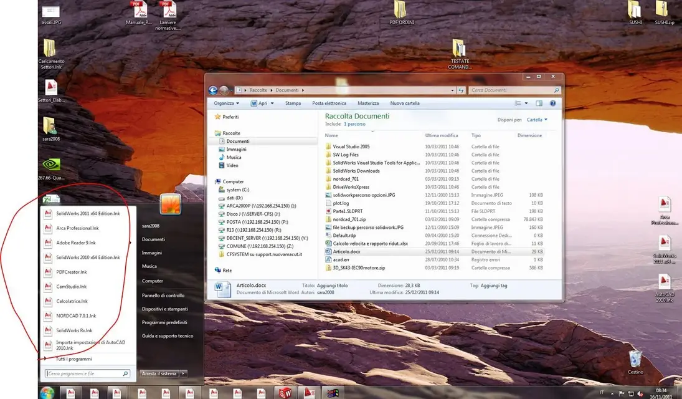Open Tutti i programmi list
This screenshot has height=399, width=682.
73,359
